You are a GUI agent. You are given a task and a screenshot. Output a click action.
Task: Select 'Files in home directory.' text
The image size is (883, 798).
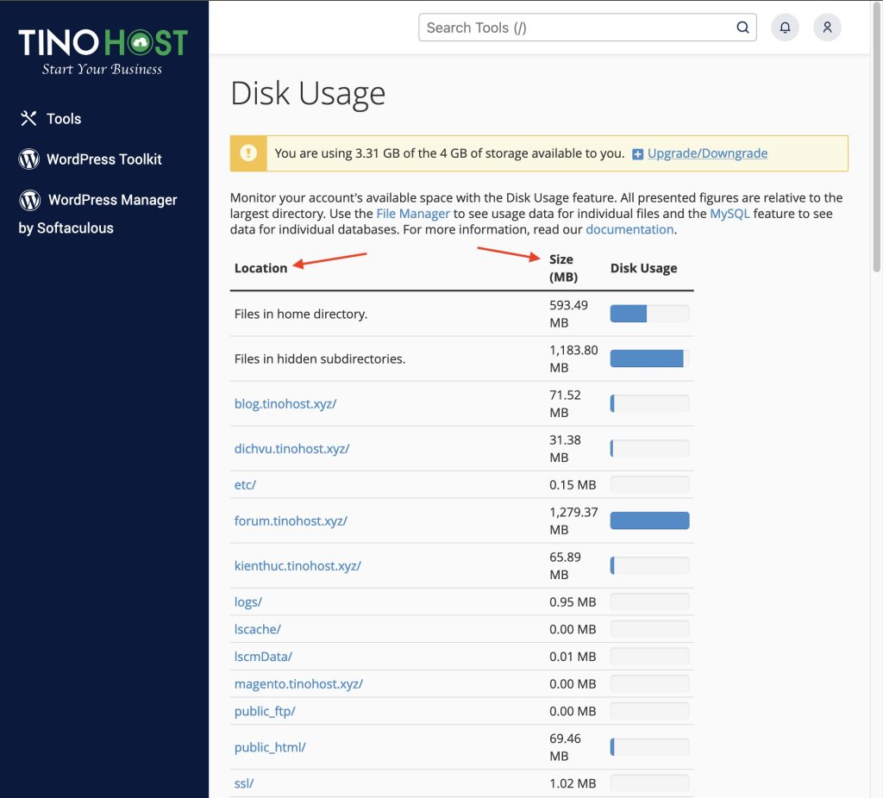301,314
